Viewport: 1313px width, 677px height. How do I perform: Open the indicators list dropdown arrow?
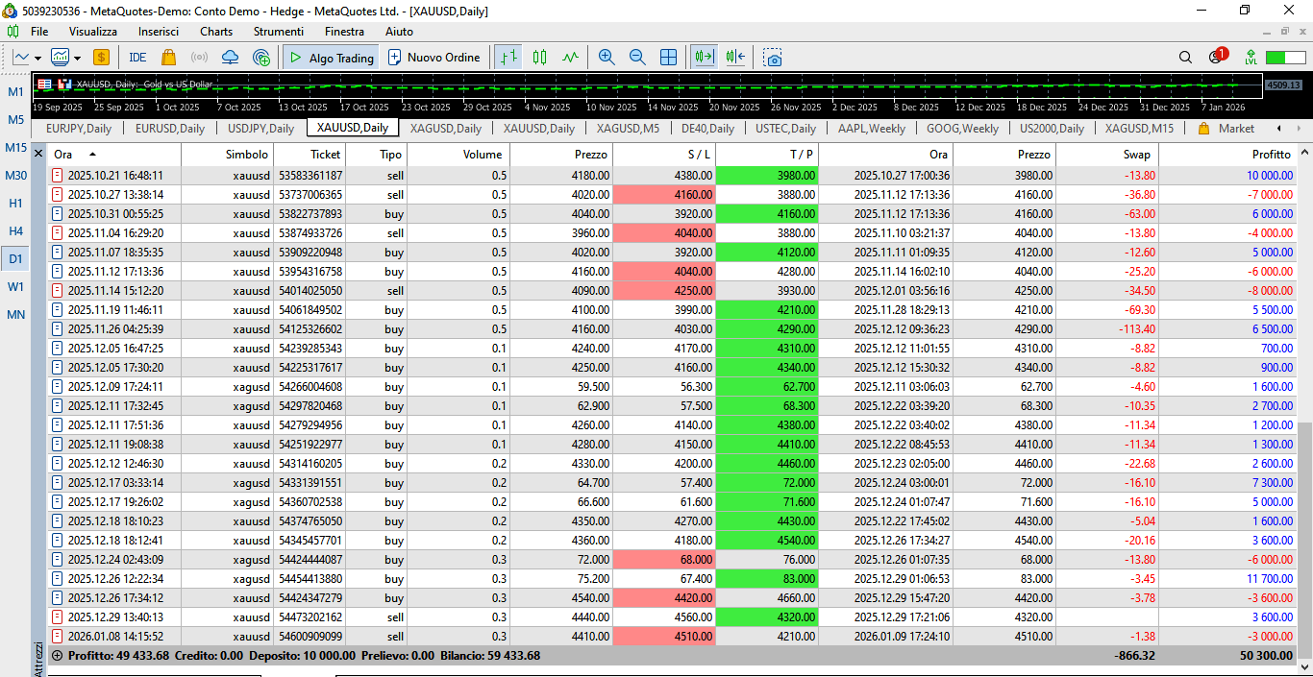(77, 58)
